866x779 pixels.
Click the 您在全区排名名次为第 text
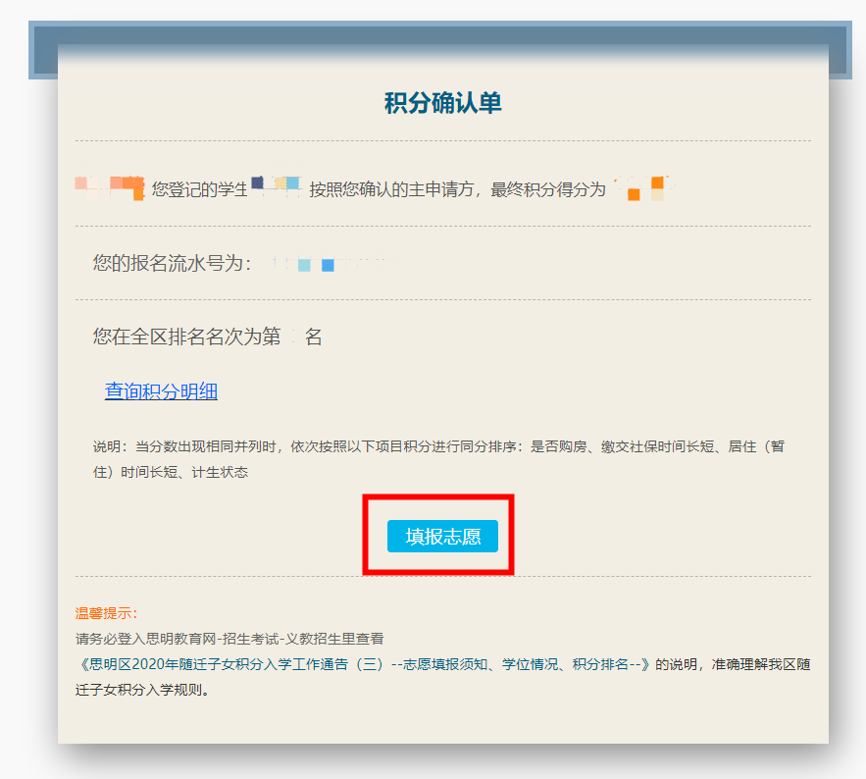(x=186, y=337)
